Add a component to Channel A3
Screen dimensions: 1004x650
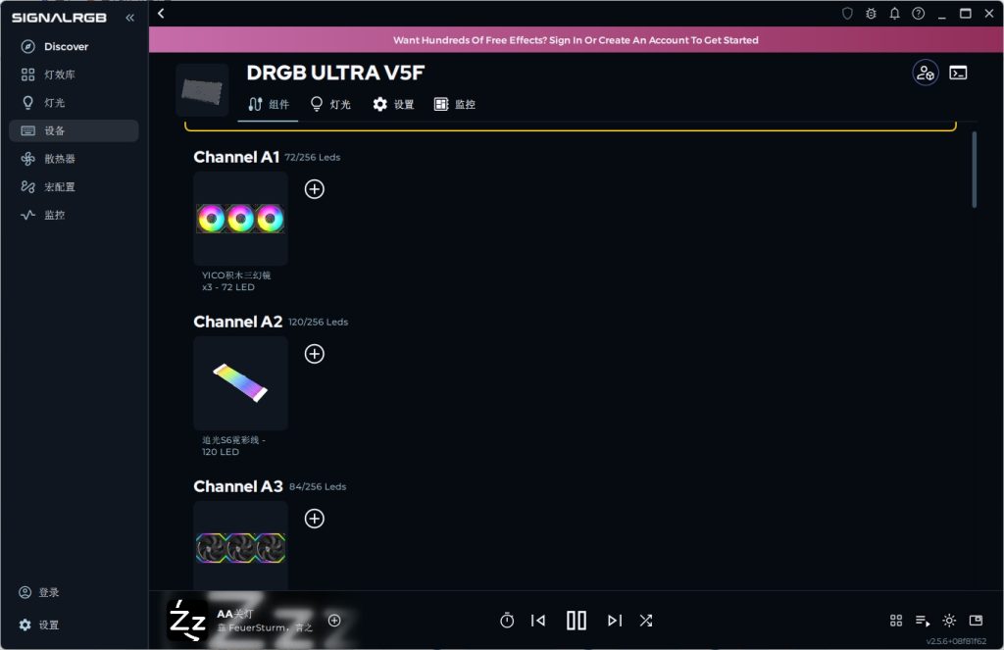pyautogui.click(x=314, y=518)
